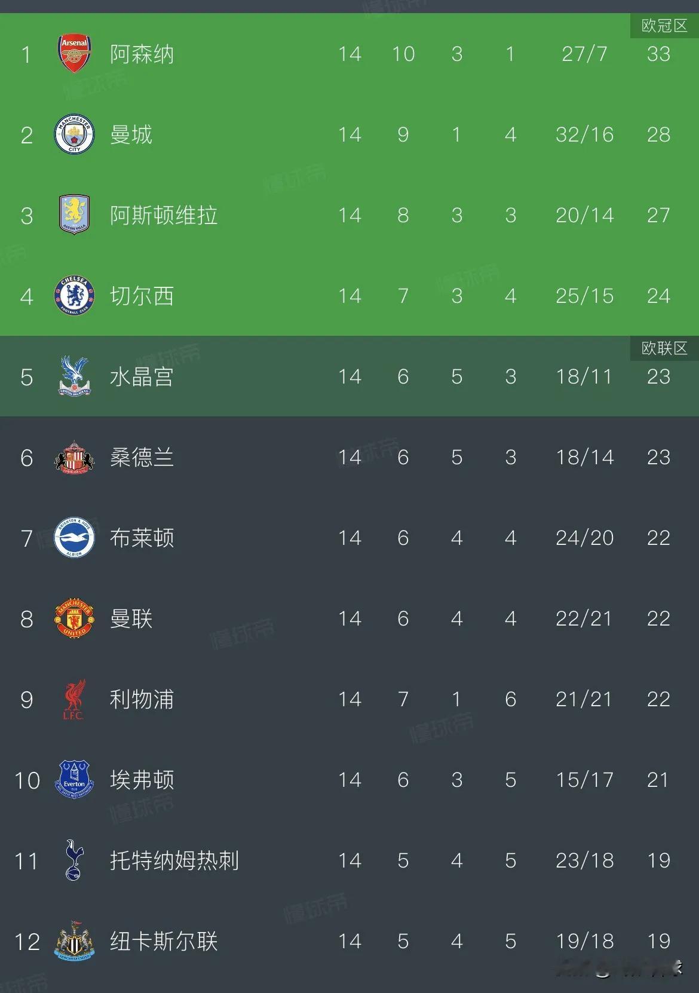
Task: Open the Manchester United red devil badge
Action: 73,619
